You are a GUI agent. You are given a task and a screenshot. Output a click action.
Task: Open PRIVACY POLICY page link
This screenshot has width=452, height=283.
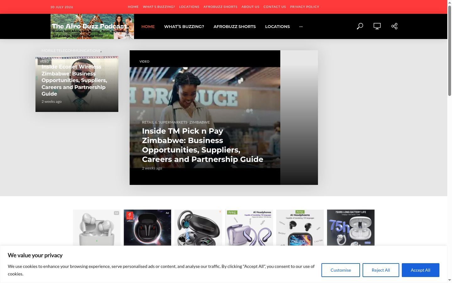click(304, 7)
